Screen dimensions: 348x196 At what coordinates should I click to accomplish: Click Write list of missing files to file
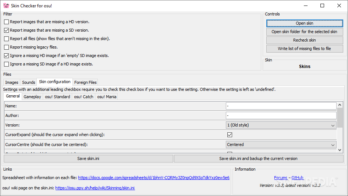click(305, 49)
